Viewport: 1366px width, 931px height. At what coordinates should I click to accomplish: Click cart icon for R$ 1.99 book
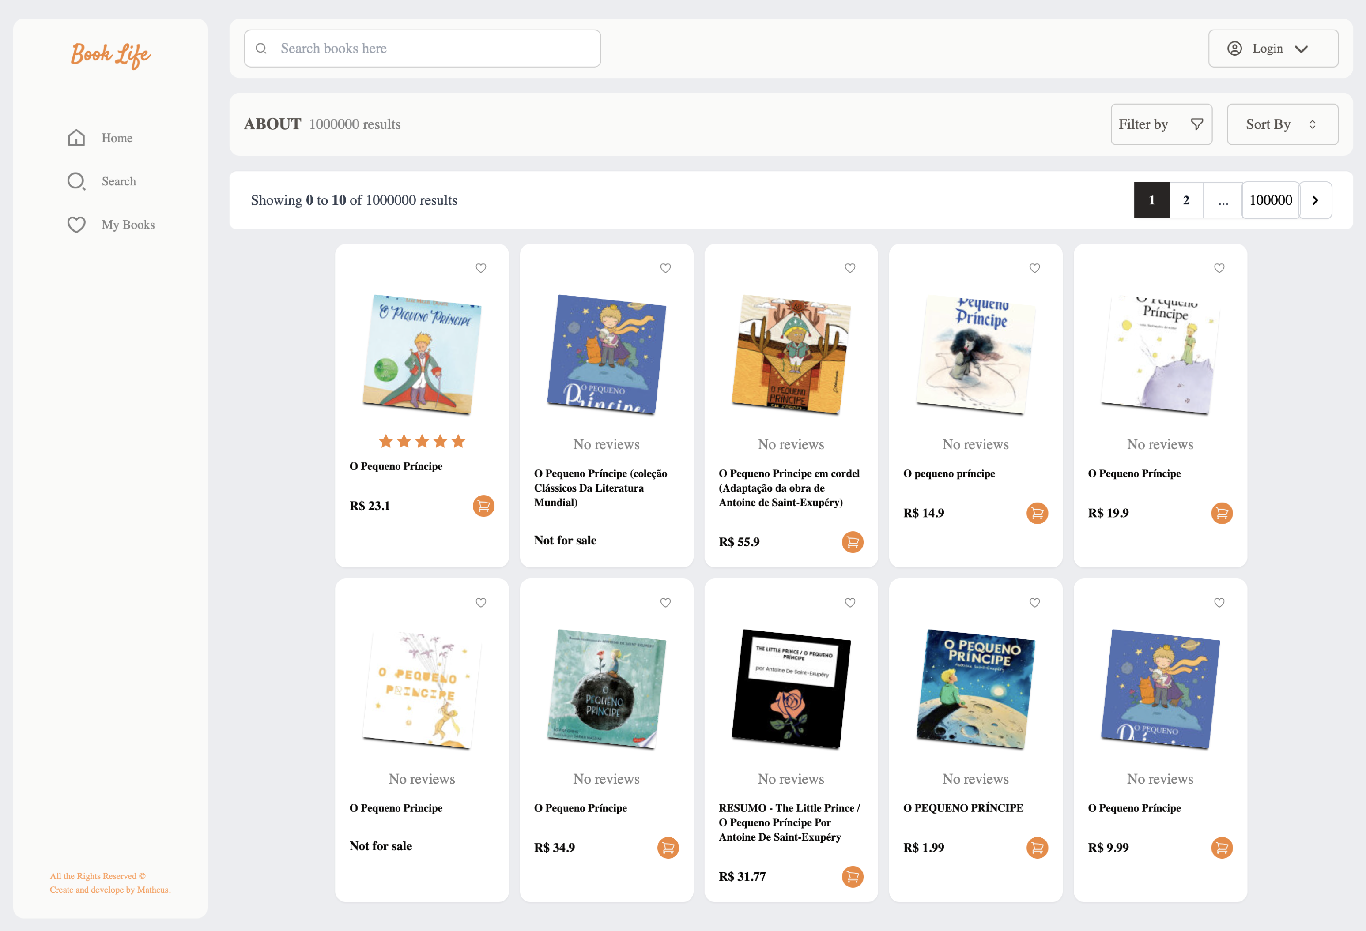1037,848
